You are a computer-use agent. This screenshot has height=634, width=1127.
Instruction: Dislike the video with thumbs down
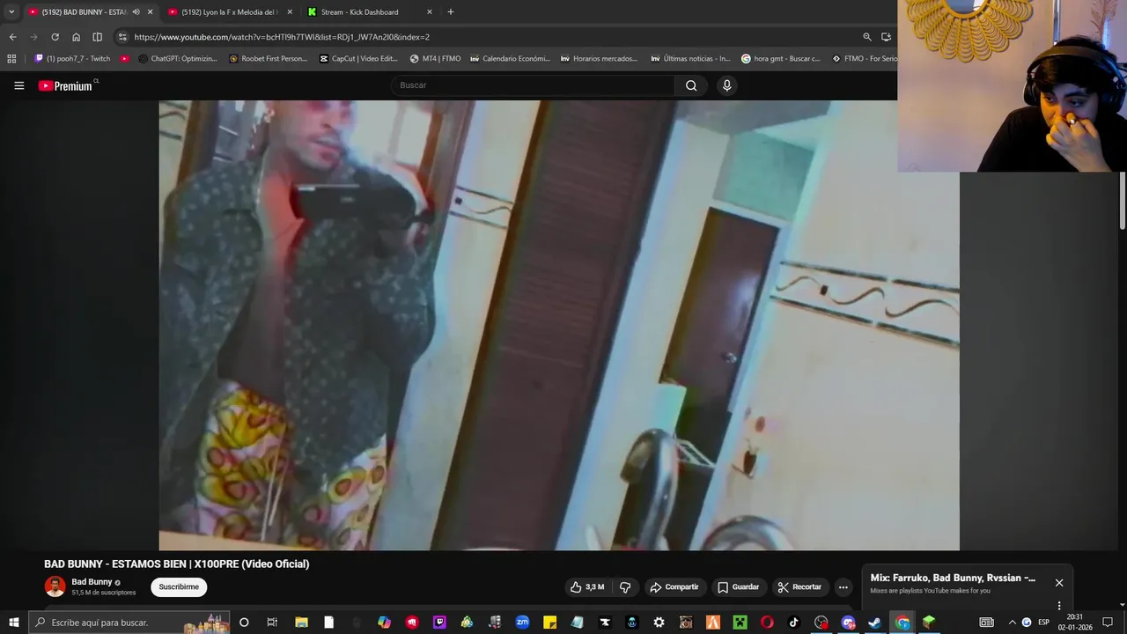(625, 587)
